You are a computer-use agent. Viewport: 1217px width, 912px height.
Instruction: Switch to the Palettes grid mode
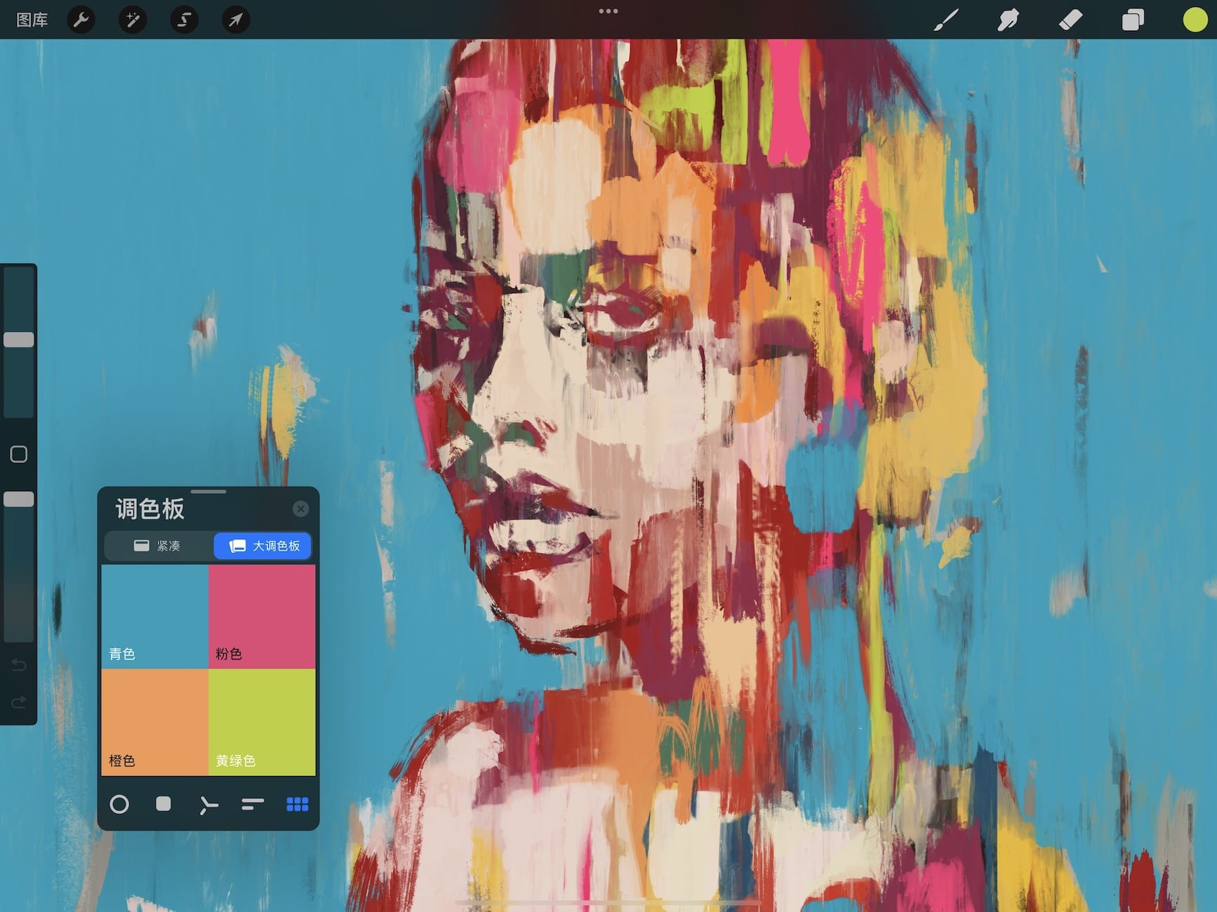pyautogui.click(x=298, y=804)
